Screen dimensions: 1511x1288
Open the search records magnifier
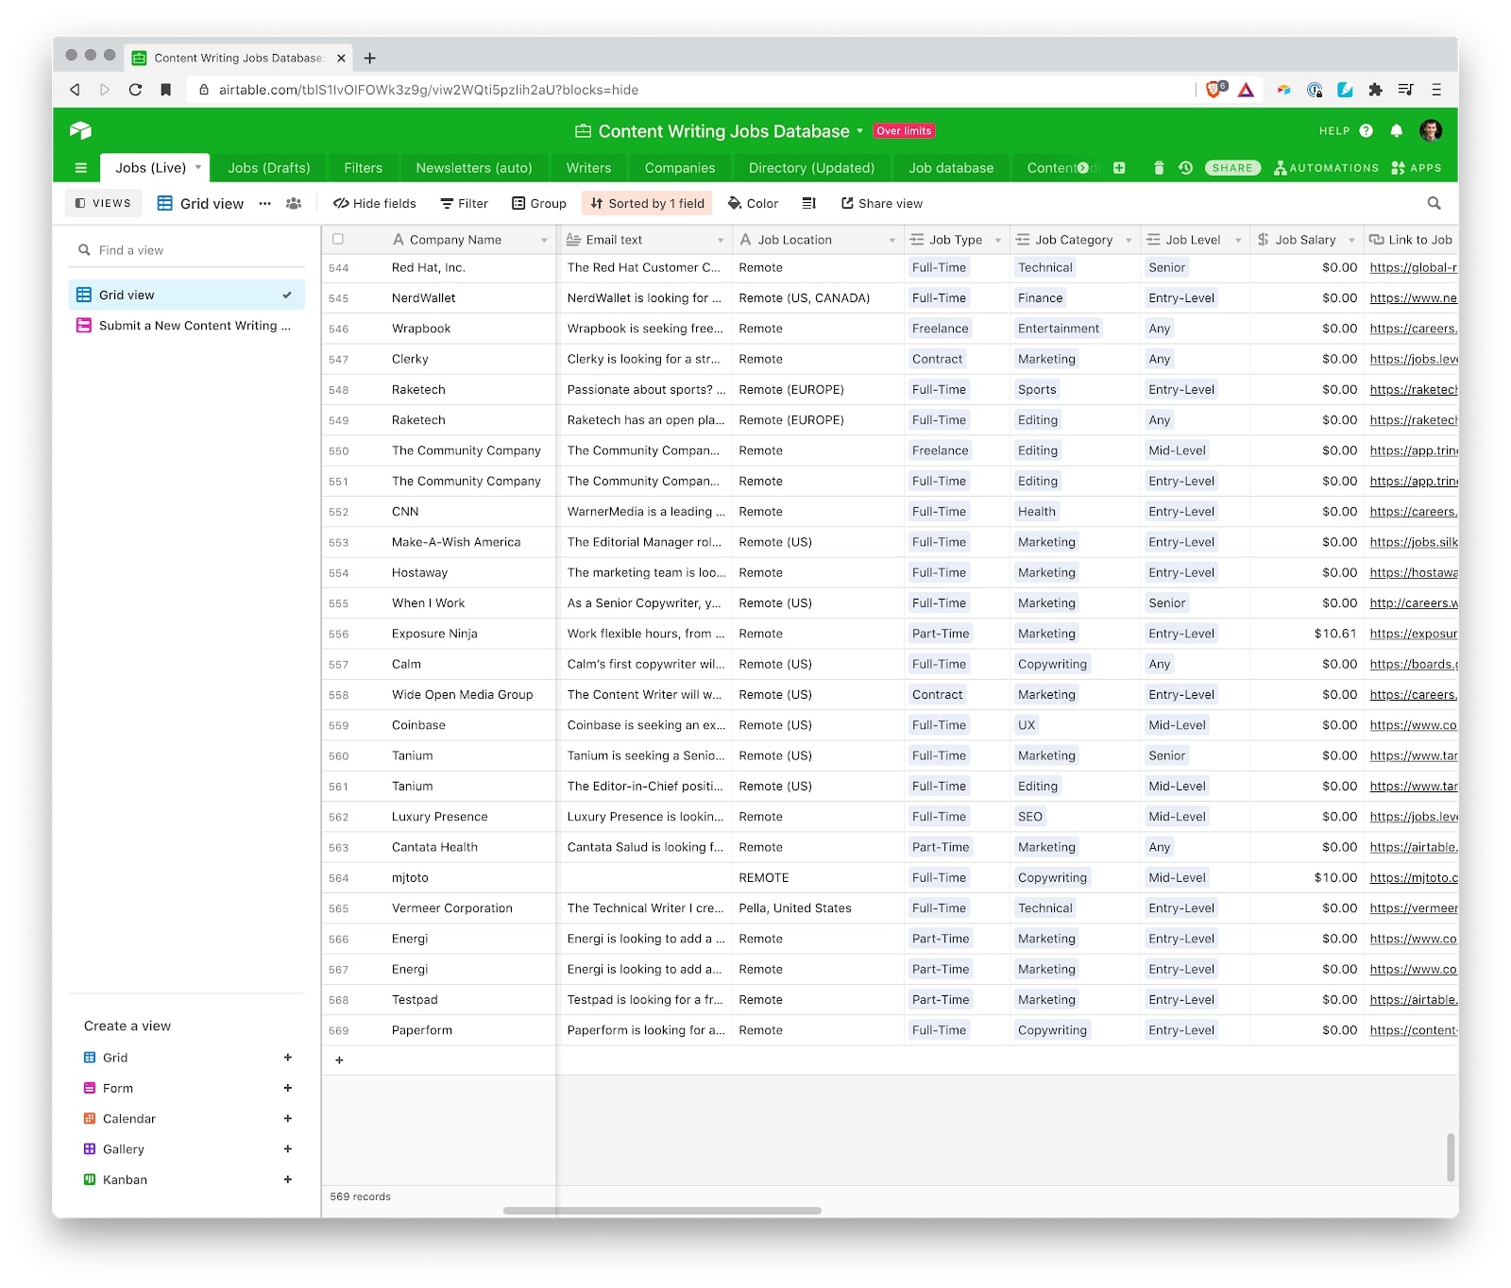coord(1434,203)
